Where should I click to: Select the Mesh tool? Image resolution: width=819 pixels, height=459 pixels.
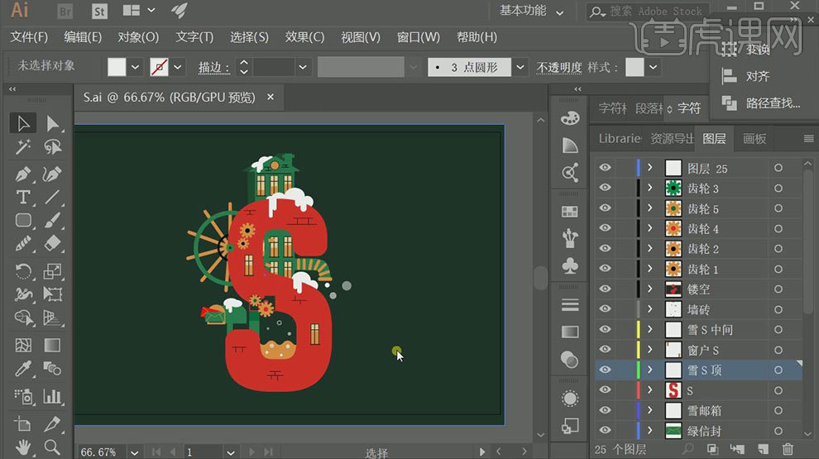23,345
